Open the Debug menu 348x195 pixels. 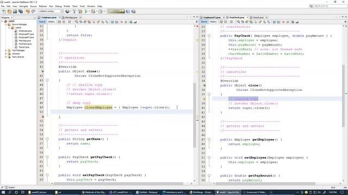(x=58, y=6)
